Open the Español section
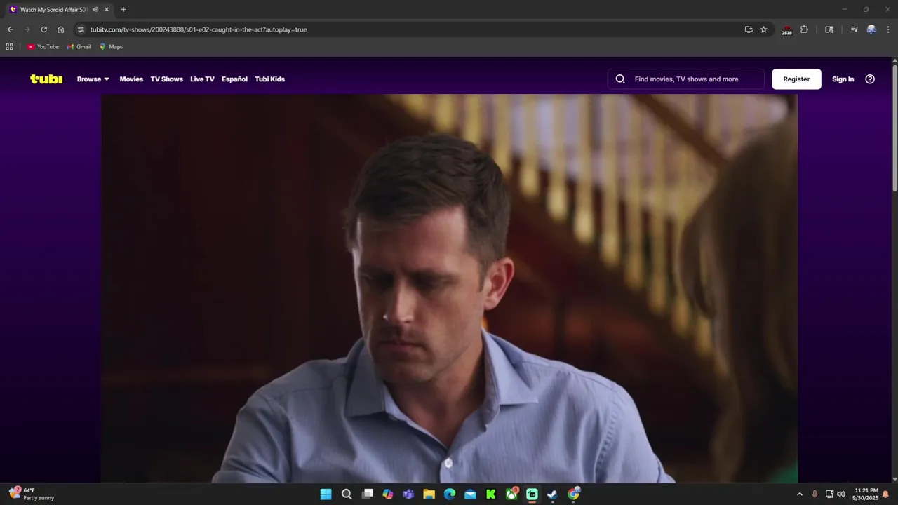 [234, 79]
